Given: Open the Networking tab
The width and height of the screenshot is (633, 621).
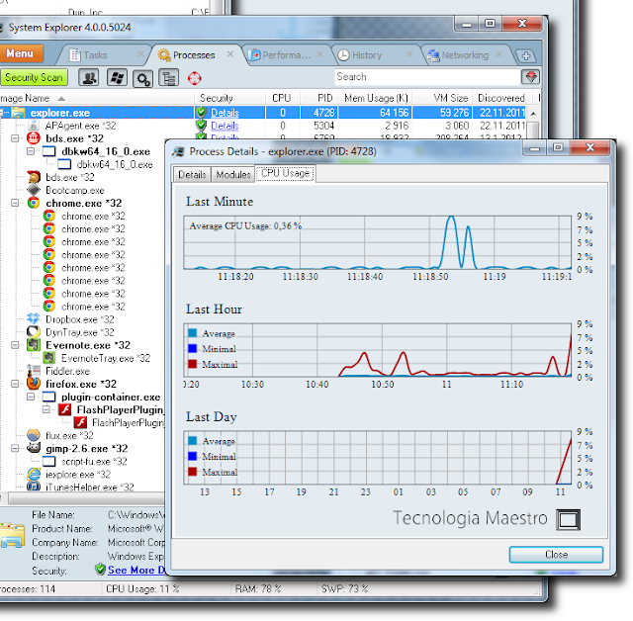Looking at the screenshot, I should [464, 55].
